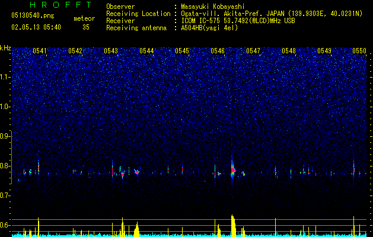Click the 0.9 frequency axis label

tap(5, 136)
